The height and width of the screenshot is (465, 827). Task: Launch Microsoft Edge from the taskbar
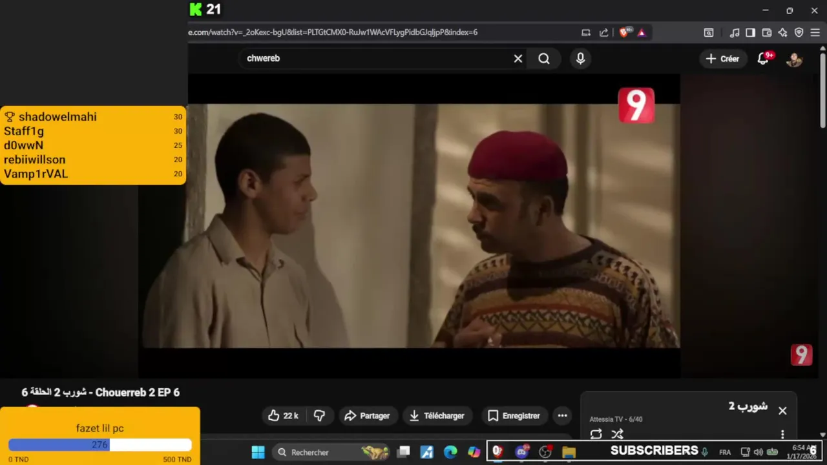click(x=450, y=452)
